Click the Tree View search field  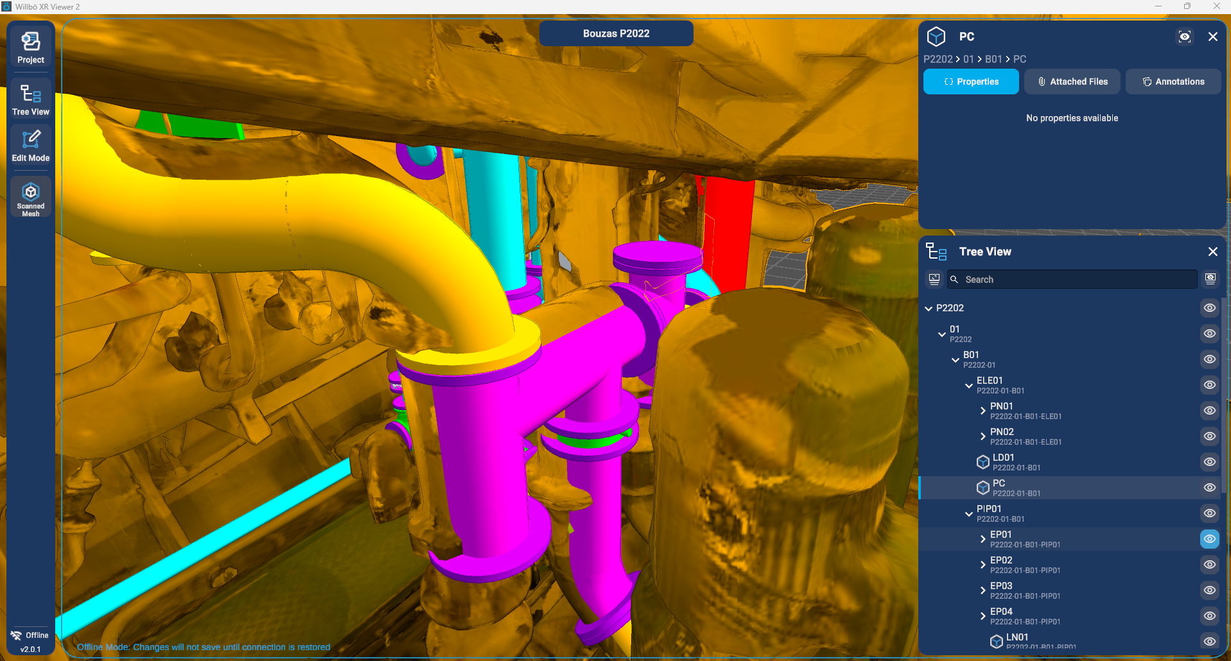click(1072, 279)
